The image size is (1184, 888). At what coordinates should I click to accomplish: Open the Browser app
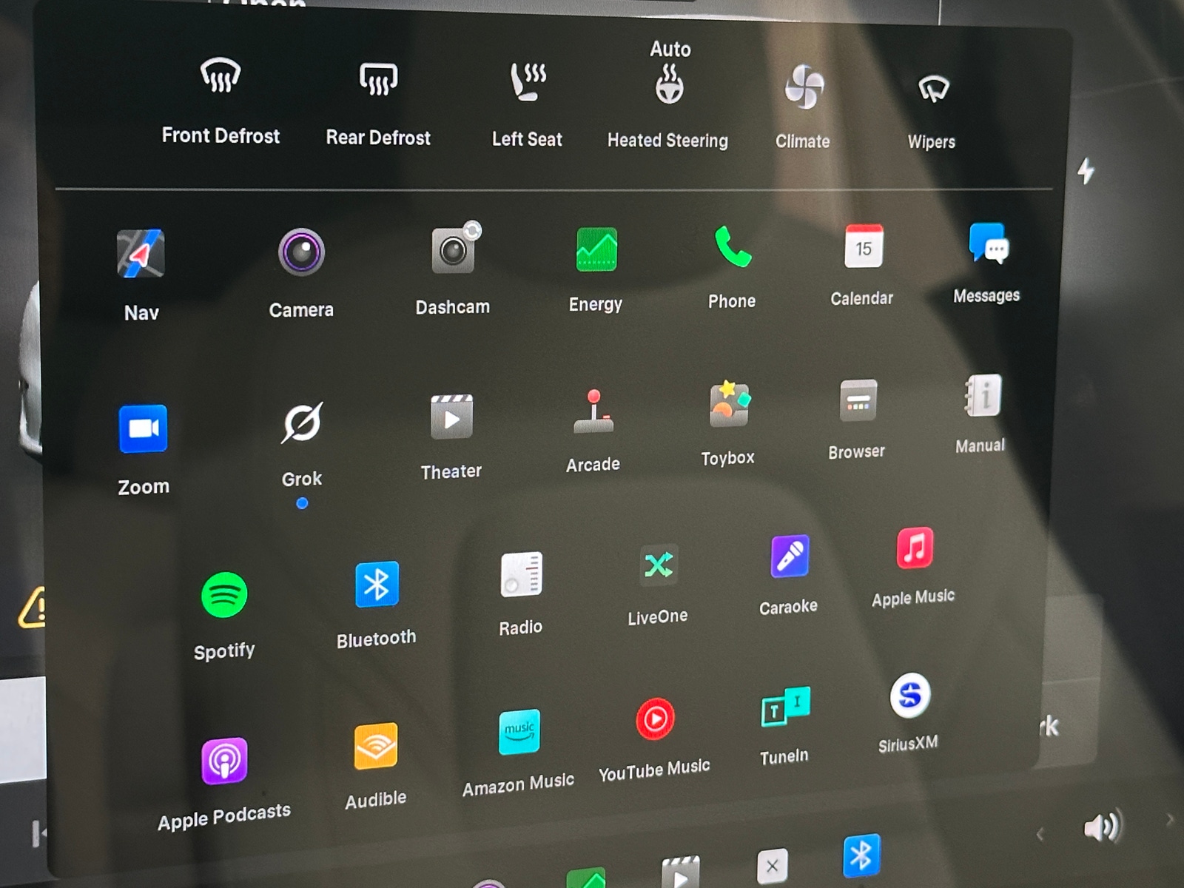858,400
